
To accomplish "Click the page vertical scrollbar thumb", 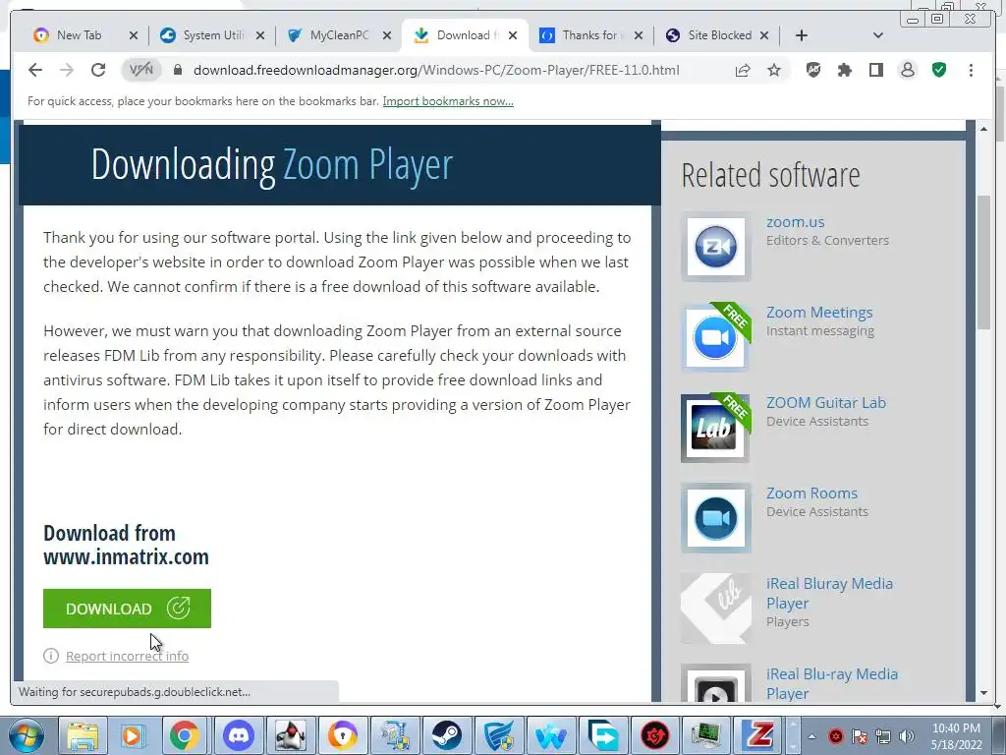I will (x=983, y=261).
